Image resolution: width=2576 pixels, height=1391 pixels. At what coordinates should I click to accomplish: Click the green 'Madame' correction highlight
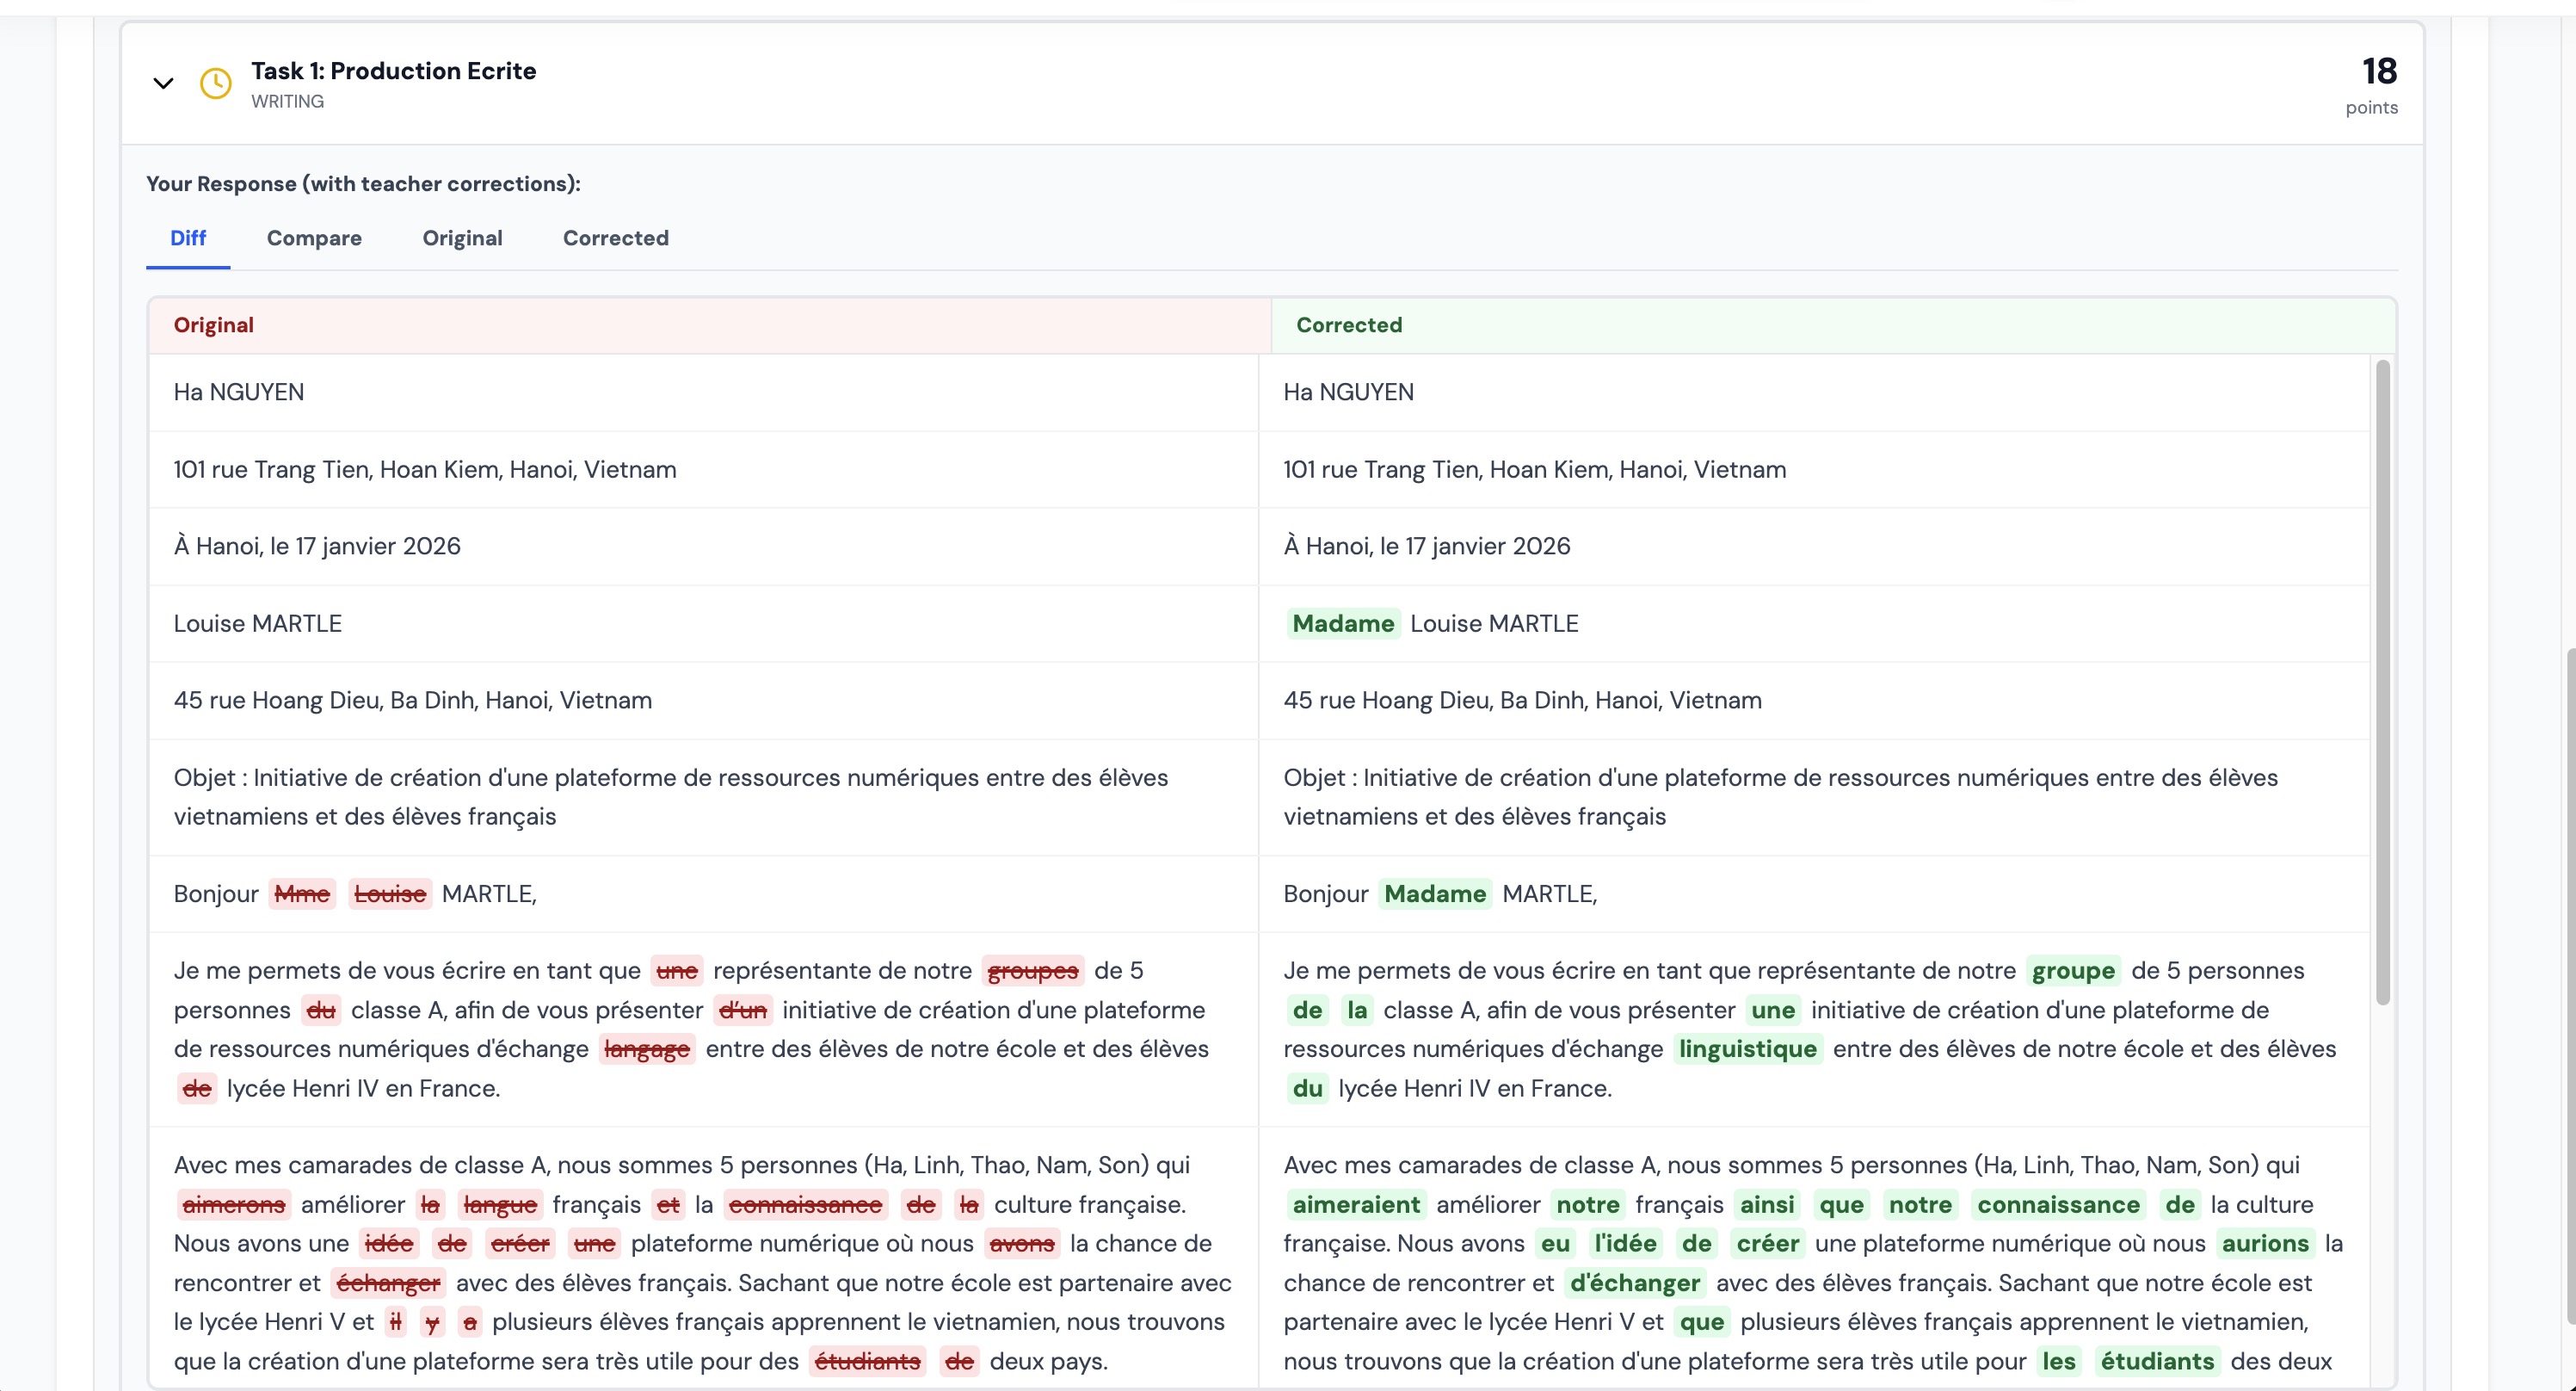(1343, 623)
